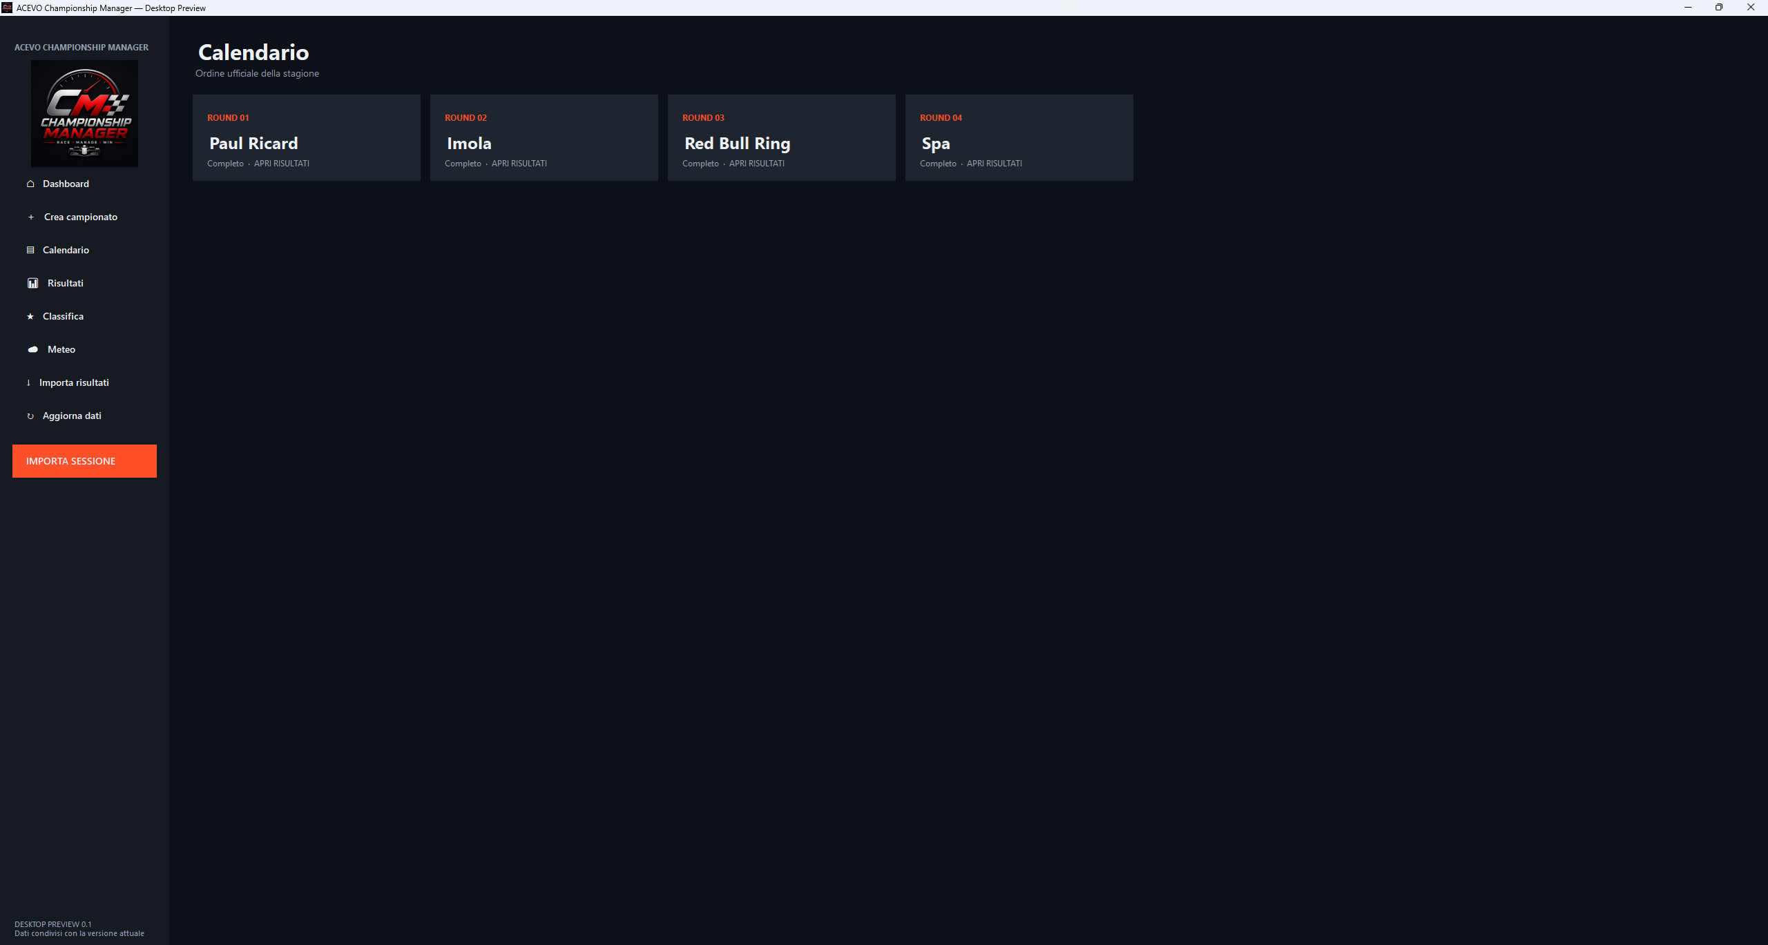Click Completo status on Paul Ricard card

[x=225, y=164]
